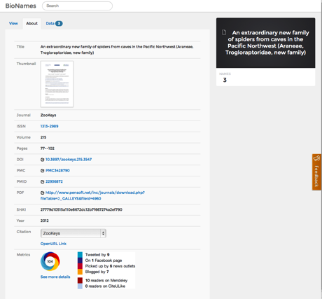This screenshot has width=322, height=299.
Task: Click the Data count badge 3
Action: tap(59, 23)
